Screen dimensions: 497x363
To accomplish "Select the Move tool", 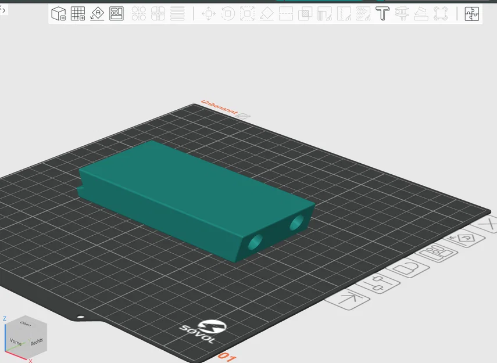I will tap(209, 13).
